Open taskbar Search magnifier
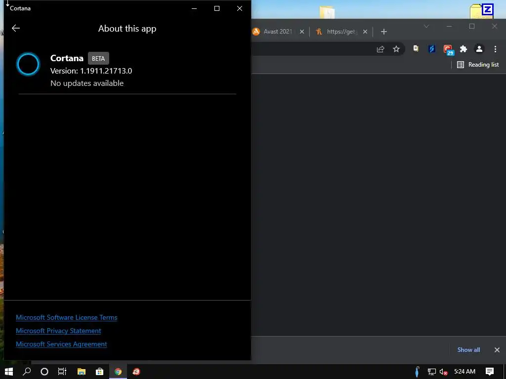The image size is (506, 379). [27, 372]
